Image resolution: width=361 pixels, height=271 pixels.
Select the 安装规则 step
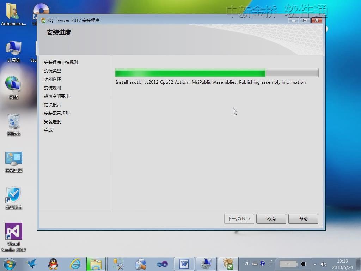coord(53,88)
